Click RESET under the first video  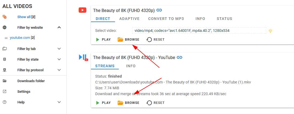155,40
